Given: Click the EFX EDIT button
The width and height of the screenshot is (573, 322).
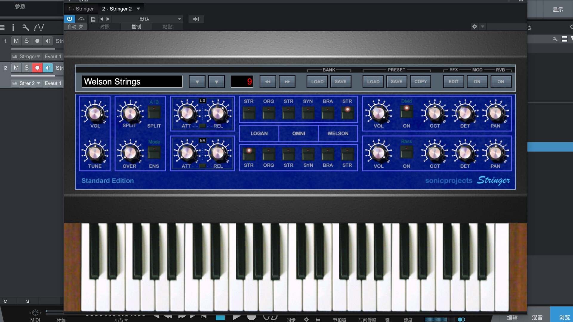Looking at the screenshot, I should point(453,81).
